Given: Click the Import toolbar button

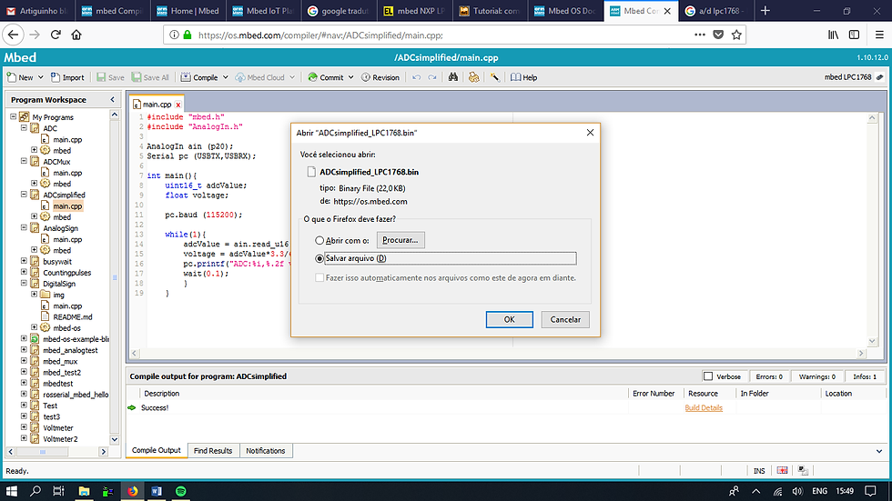Looking at the screenshot, I should (x=67, y=77).
